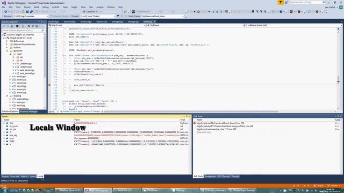This screenshot has height=193, width=344.
Task: Expand the PVM variable in Locals
Action: coord(4,142)
